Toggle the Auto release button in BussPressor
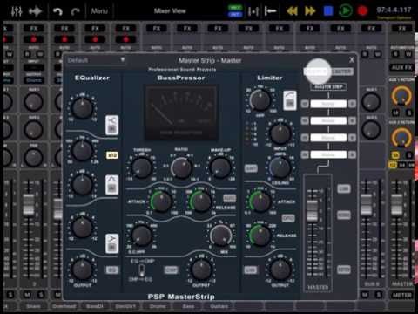Viewport: 418px width, 314px height. [229, 199]
